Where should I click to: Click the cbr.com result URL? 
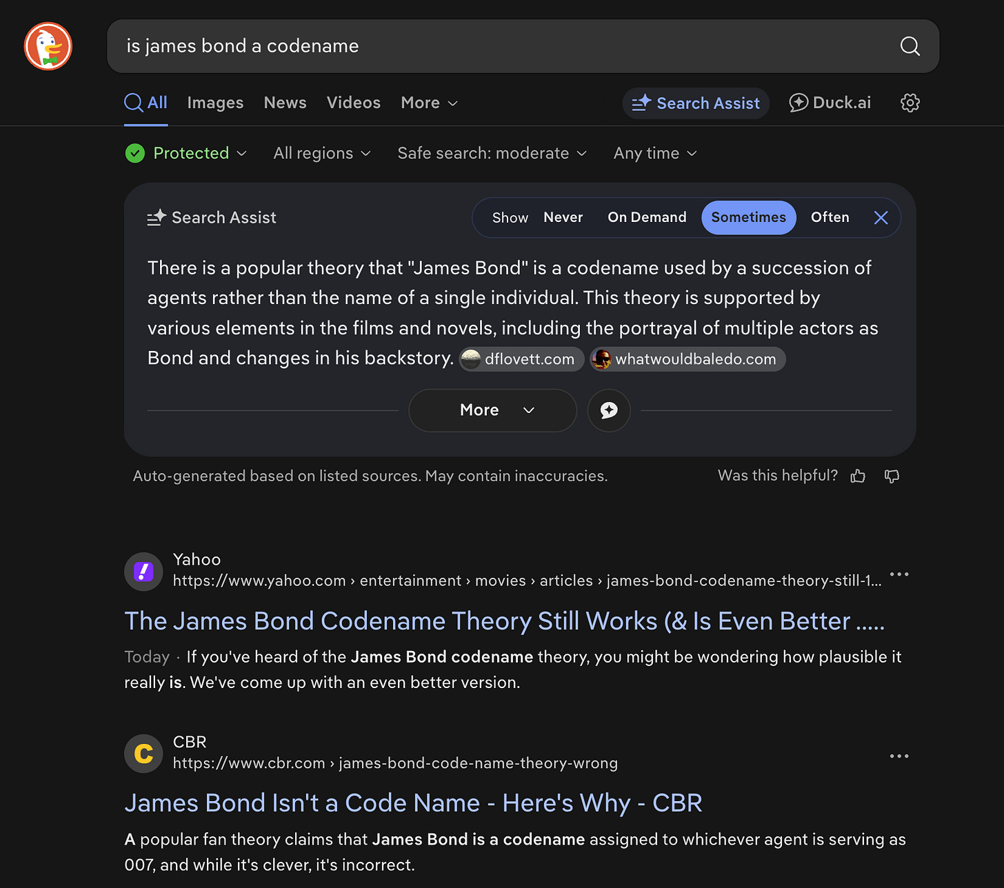395,763
